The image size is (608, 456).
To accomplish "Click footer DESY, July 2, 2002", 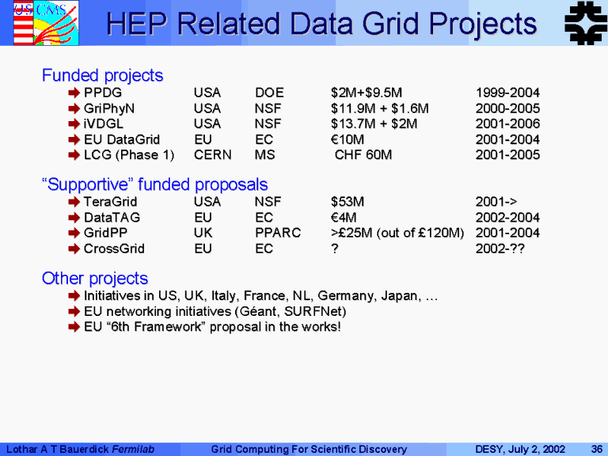I will tap(520, 450).
